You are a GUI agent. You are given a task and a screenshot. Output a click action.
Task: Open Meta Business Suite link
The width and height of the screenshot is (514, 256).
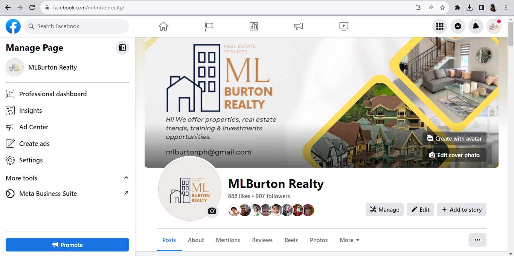(x=67, y=194)
